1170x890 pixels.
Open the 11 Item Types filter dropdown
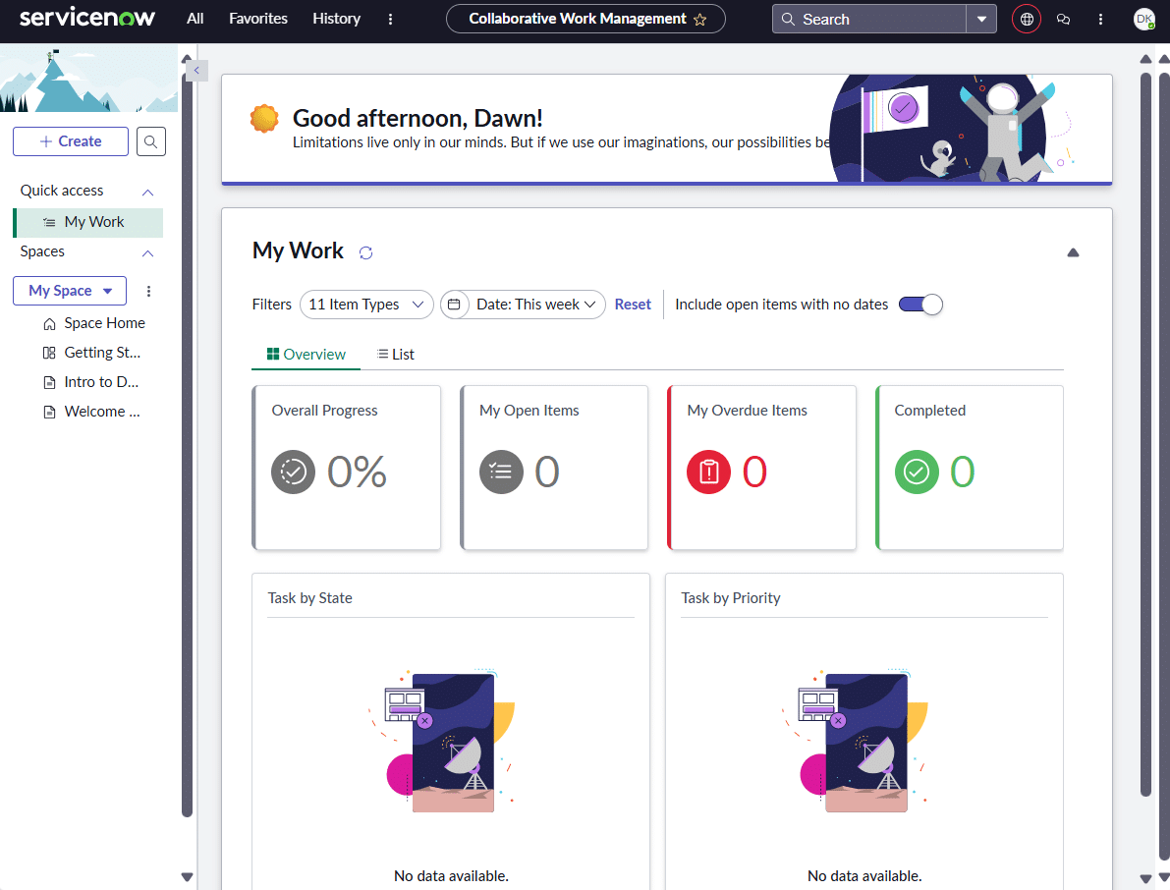(366, 305)
